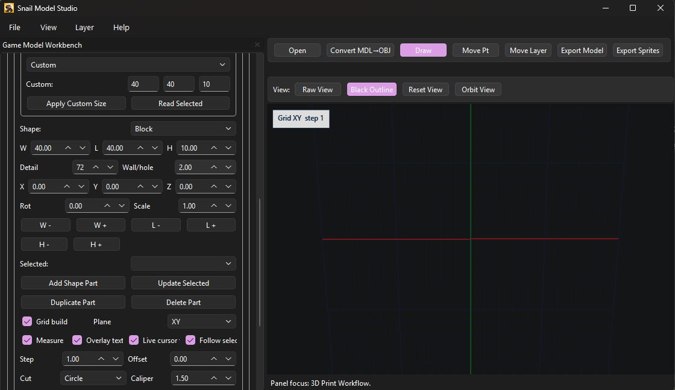Decrease the L length stepper value

point(154,148)
